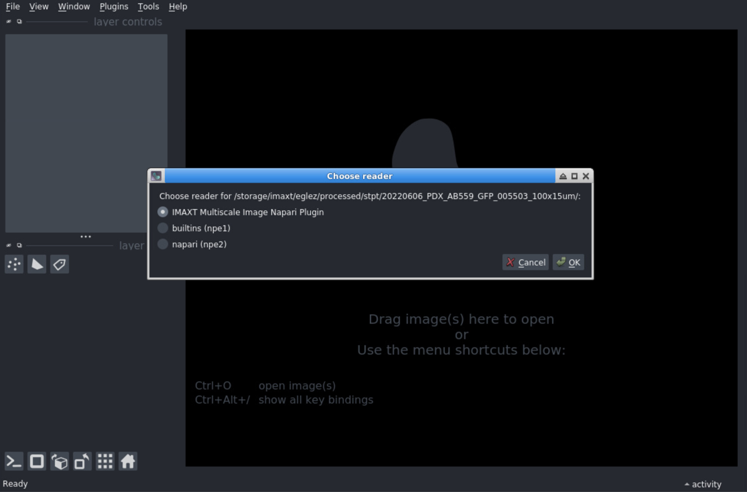Click transpose dimensions icon

82,461
